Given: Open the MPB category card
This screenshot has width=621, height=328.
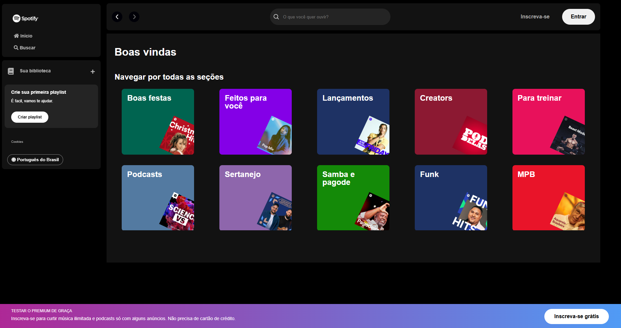Looking at the screenshot, I should [549, 198].
